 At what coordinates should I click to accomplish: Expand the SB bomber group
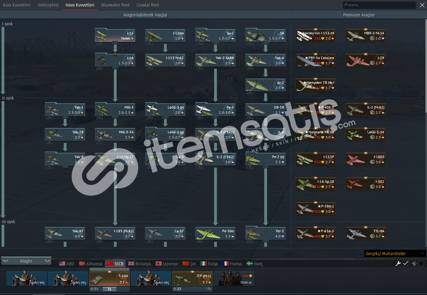(x=265, y=43)
